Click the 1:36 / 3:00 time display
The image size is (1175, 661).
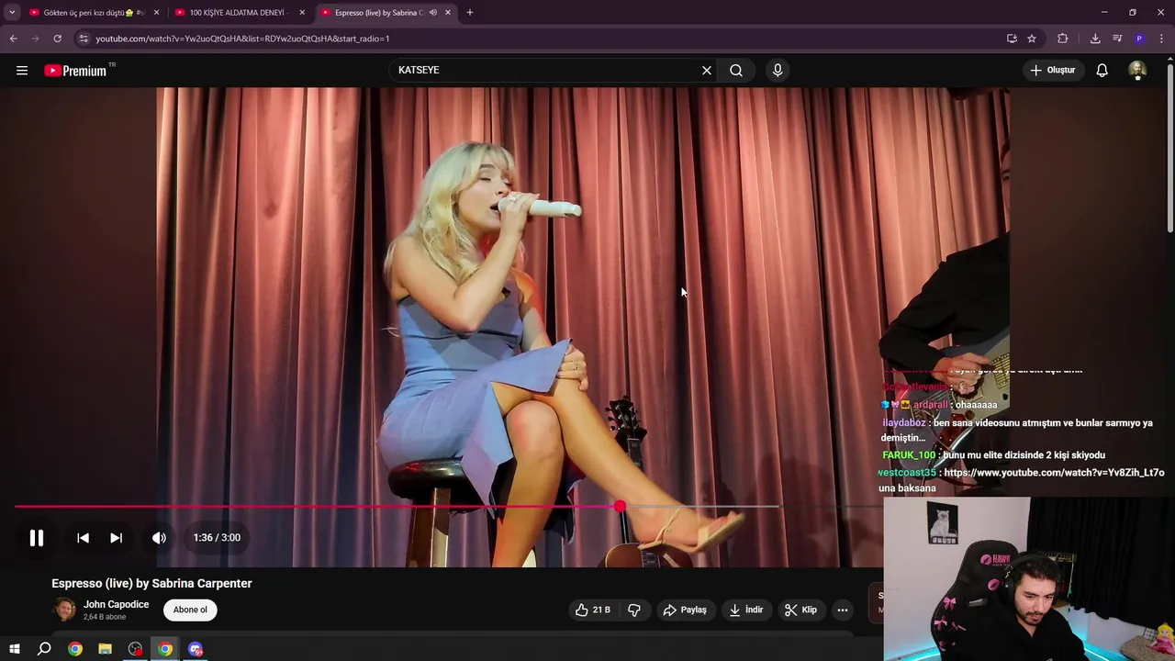(217, 538)
